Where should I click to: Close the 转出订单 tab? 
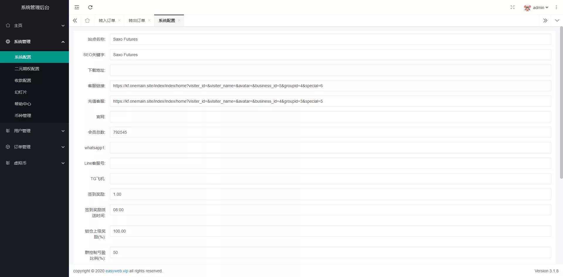click(x=149, y=20)
